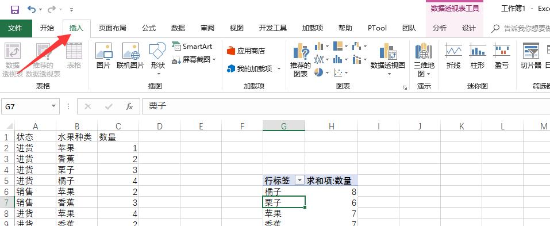Open 推荐的图表 recommended charts

301,60
